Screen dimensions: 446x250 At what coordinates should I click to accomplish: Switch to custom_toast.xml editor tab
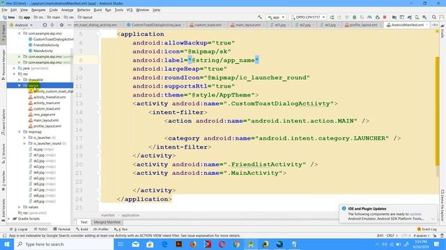coord(208,25)
